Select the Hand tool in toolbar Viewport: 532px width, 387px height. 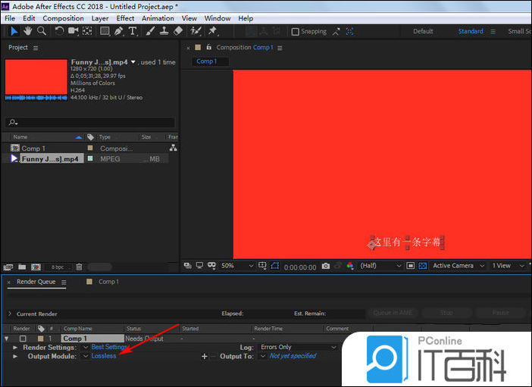click(28, 31)
